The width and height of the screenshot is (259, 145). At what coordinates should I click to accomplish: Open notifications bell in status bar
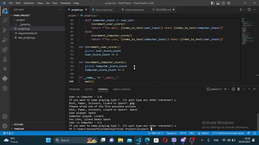pyautogui.click(x=255, y=133)
